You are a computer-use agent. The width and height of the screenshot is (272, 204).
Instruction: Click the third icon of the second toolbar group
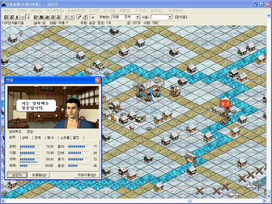tap(47, 17)
